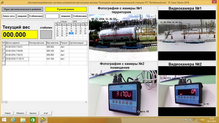Click right arrow of table horizontal scrollbar
Screen dimensions: 219x123
pos(86,102)
